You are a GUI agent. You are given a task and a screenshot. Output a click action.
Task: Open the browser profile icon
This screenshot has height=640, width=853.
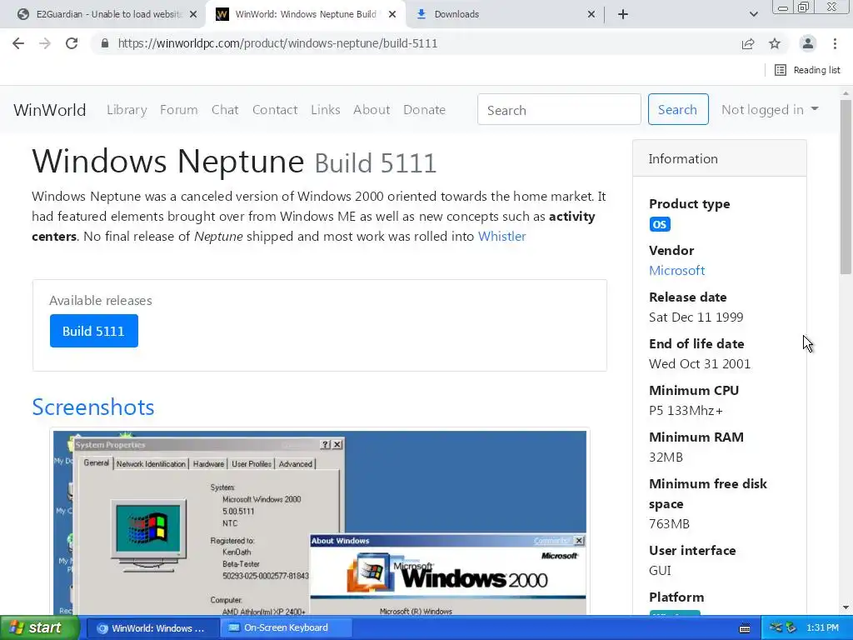[x=808, y=43]
